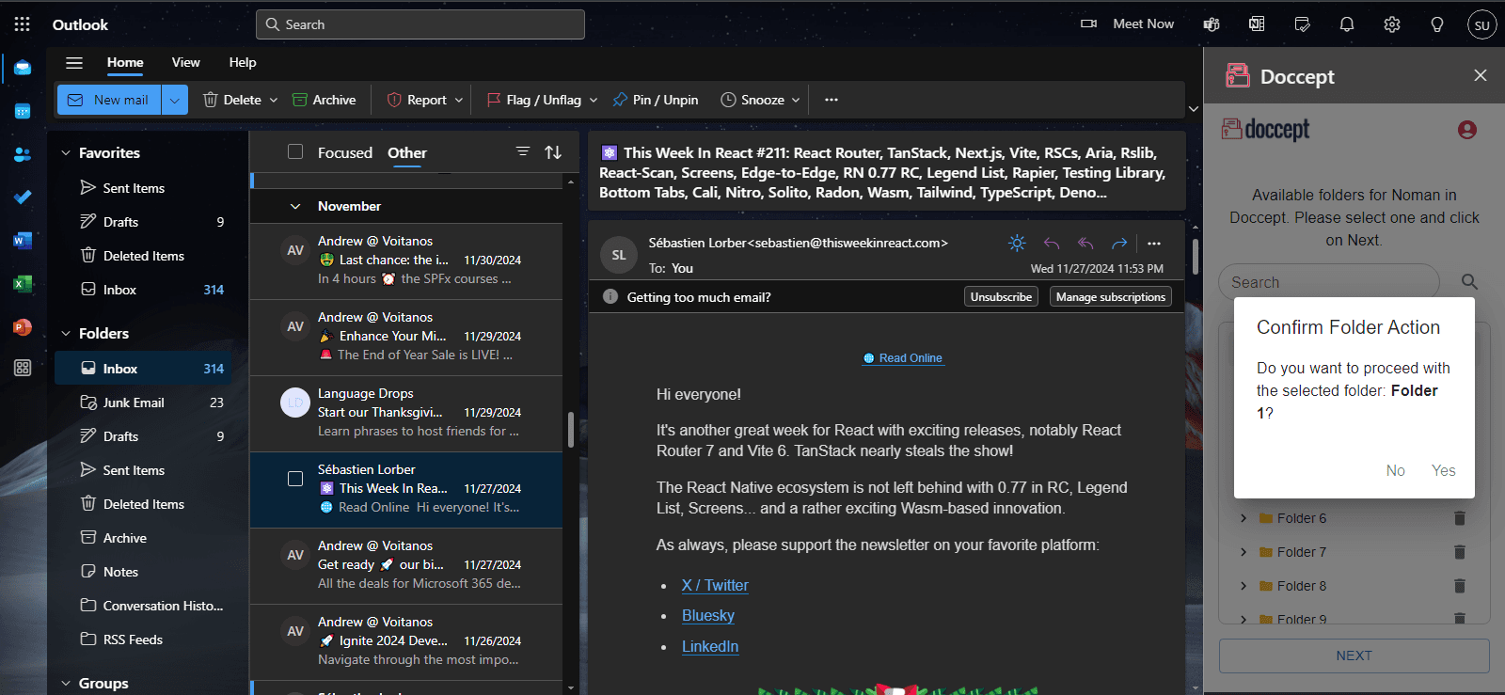Open the Calendar app in left rail

click(23, 111)
